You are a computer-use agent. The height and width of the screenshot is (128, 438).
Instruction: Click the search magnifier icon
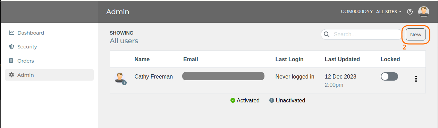[x=327, y=34]
